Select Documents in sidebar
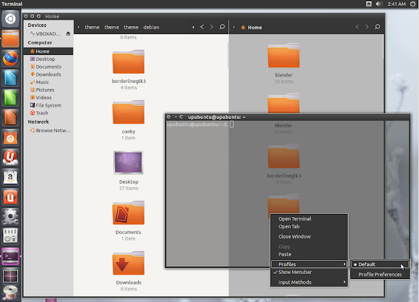The height and width of the screenshot is (302, 419). pos(48,67)
